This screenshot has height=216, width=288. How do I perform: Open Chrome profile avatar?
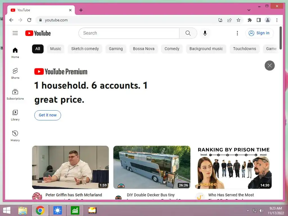268,20
